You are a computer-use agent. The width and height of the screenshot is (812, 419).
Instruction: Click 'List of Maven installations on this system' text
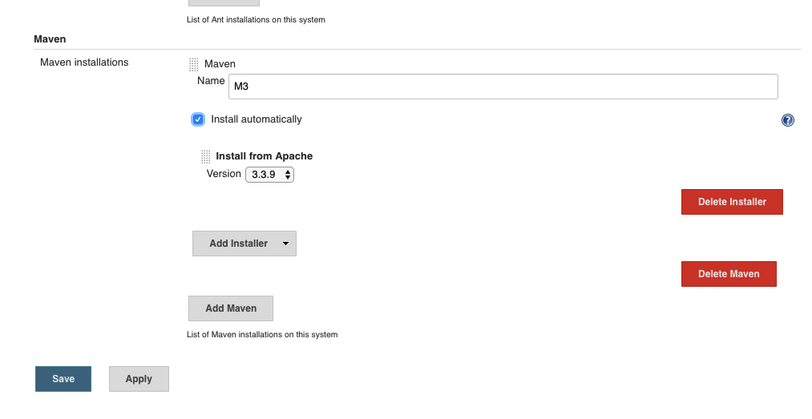[x=262, y=335]
